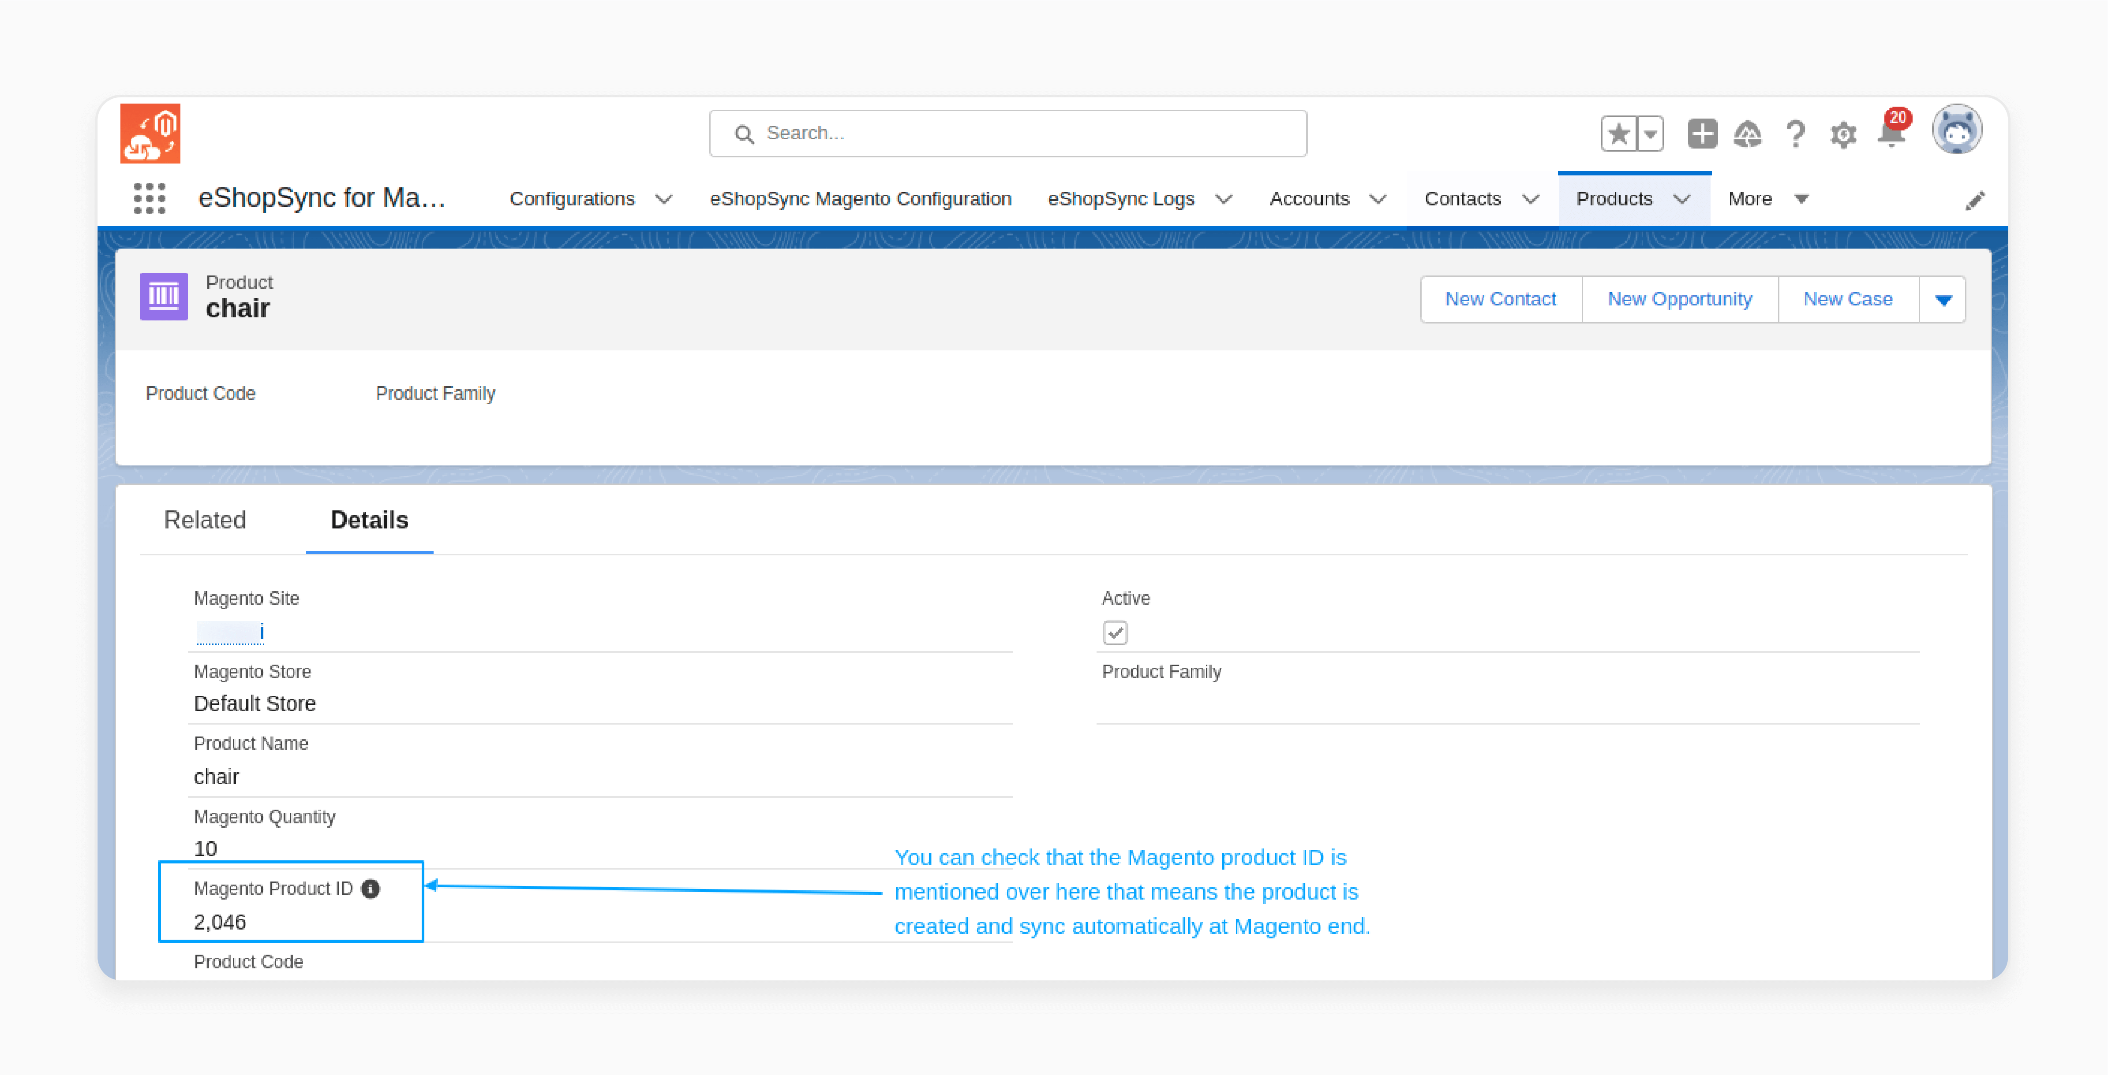Viewport: 2108px width, 1075px height.
Task: Click the purple Product record icon
Action: pyautogui.click(x=164, y=296)
